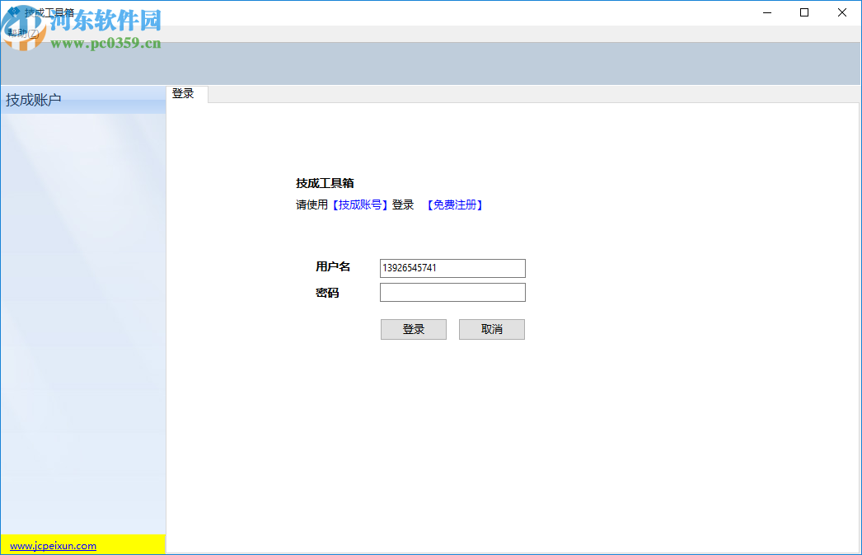Focus the 密码 password field
Image resolution: width=862 pixels, height=555 pixels.
tap(452, 292)
